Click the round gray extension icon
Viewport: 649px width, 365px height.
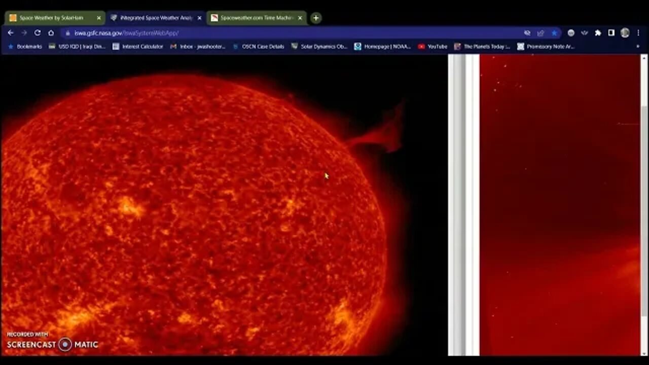pyautogui.click(x=571, y=33)
